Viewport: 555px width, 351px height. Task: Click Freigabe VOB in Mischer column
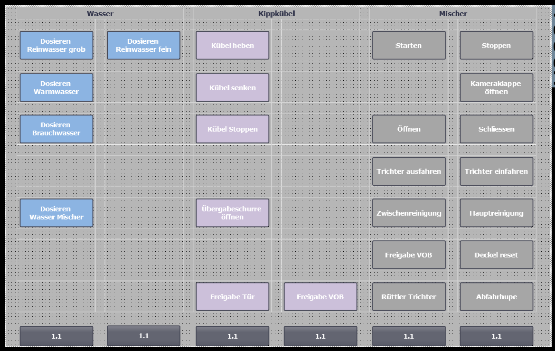pyautogui.click(x=409, y=255)
